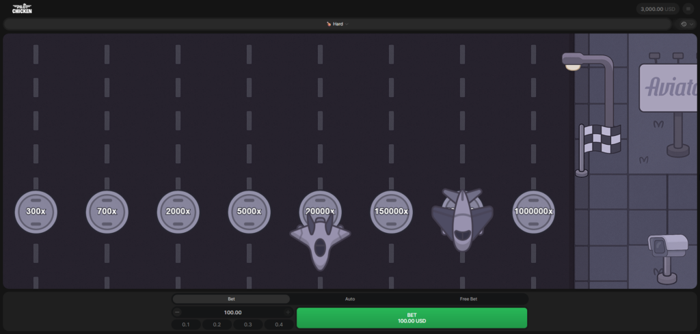Screen dimensions: 700x334
Task: Open the bet history clock icon
Action: (684, 24)
